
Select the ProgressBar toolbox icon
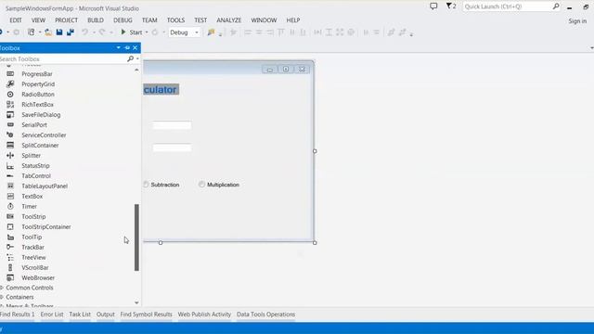tap(10, 74)
